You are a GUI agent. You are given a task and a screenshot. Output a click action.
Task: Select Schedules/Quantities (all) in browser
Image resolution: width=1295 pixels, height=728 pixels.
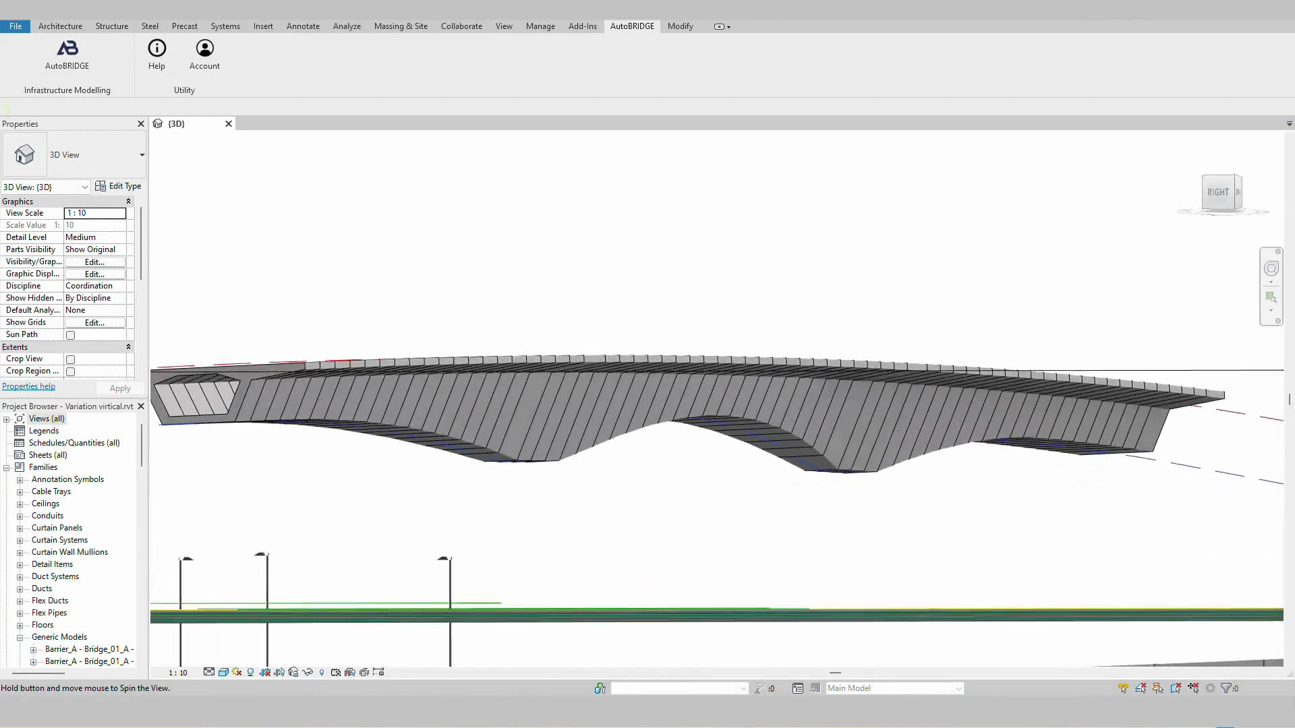tap(74, 443)
